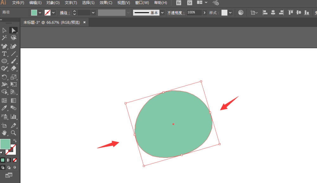Select the Scale tool
Image resolution: width=317 pixels, height=183 pixels.
pyautogui.click(x=13, y=77)
